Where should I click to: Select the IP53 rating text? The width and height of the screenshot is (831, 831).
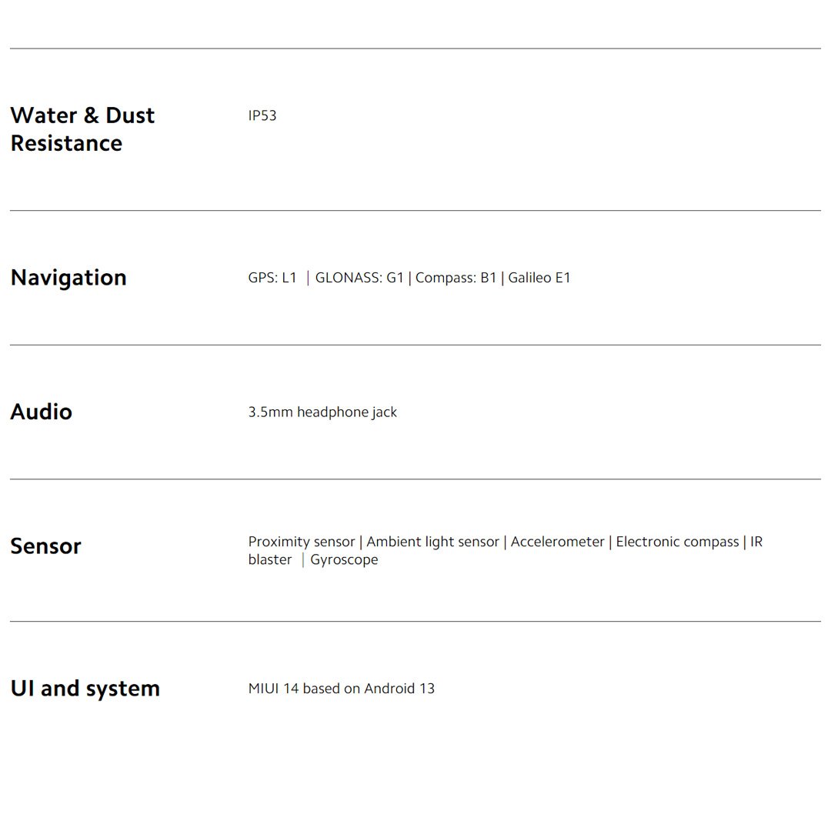(262, 116)
